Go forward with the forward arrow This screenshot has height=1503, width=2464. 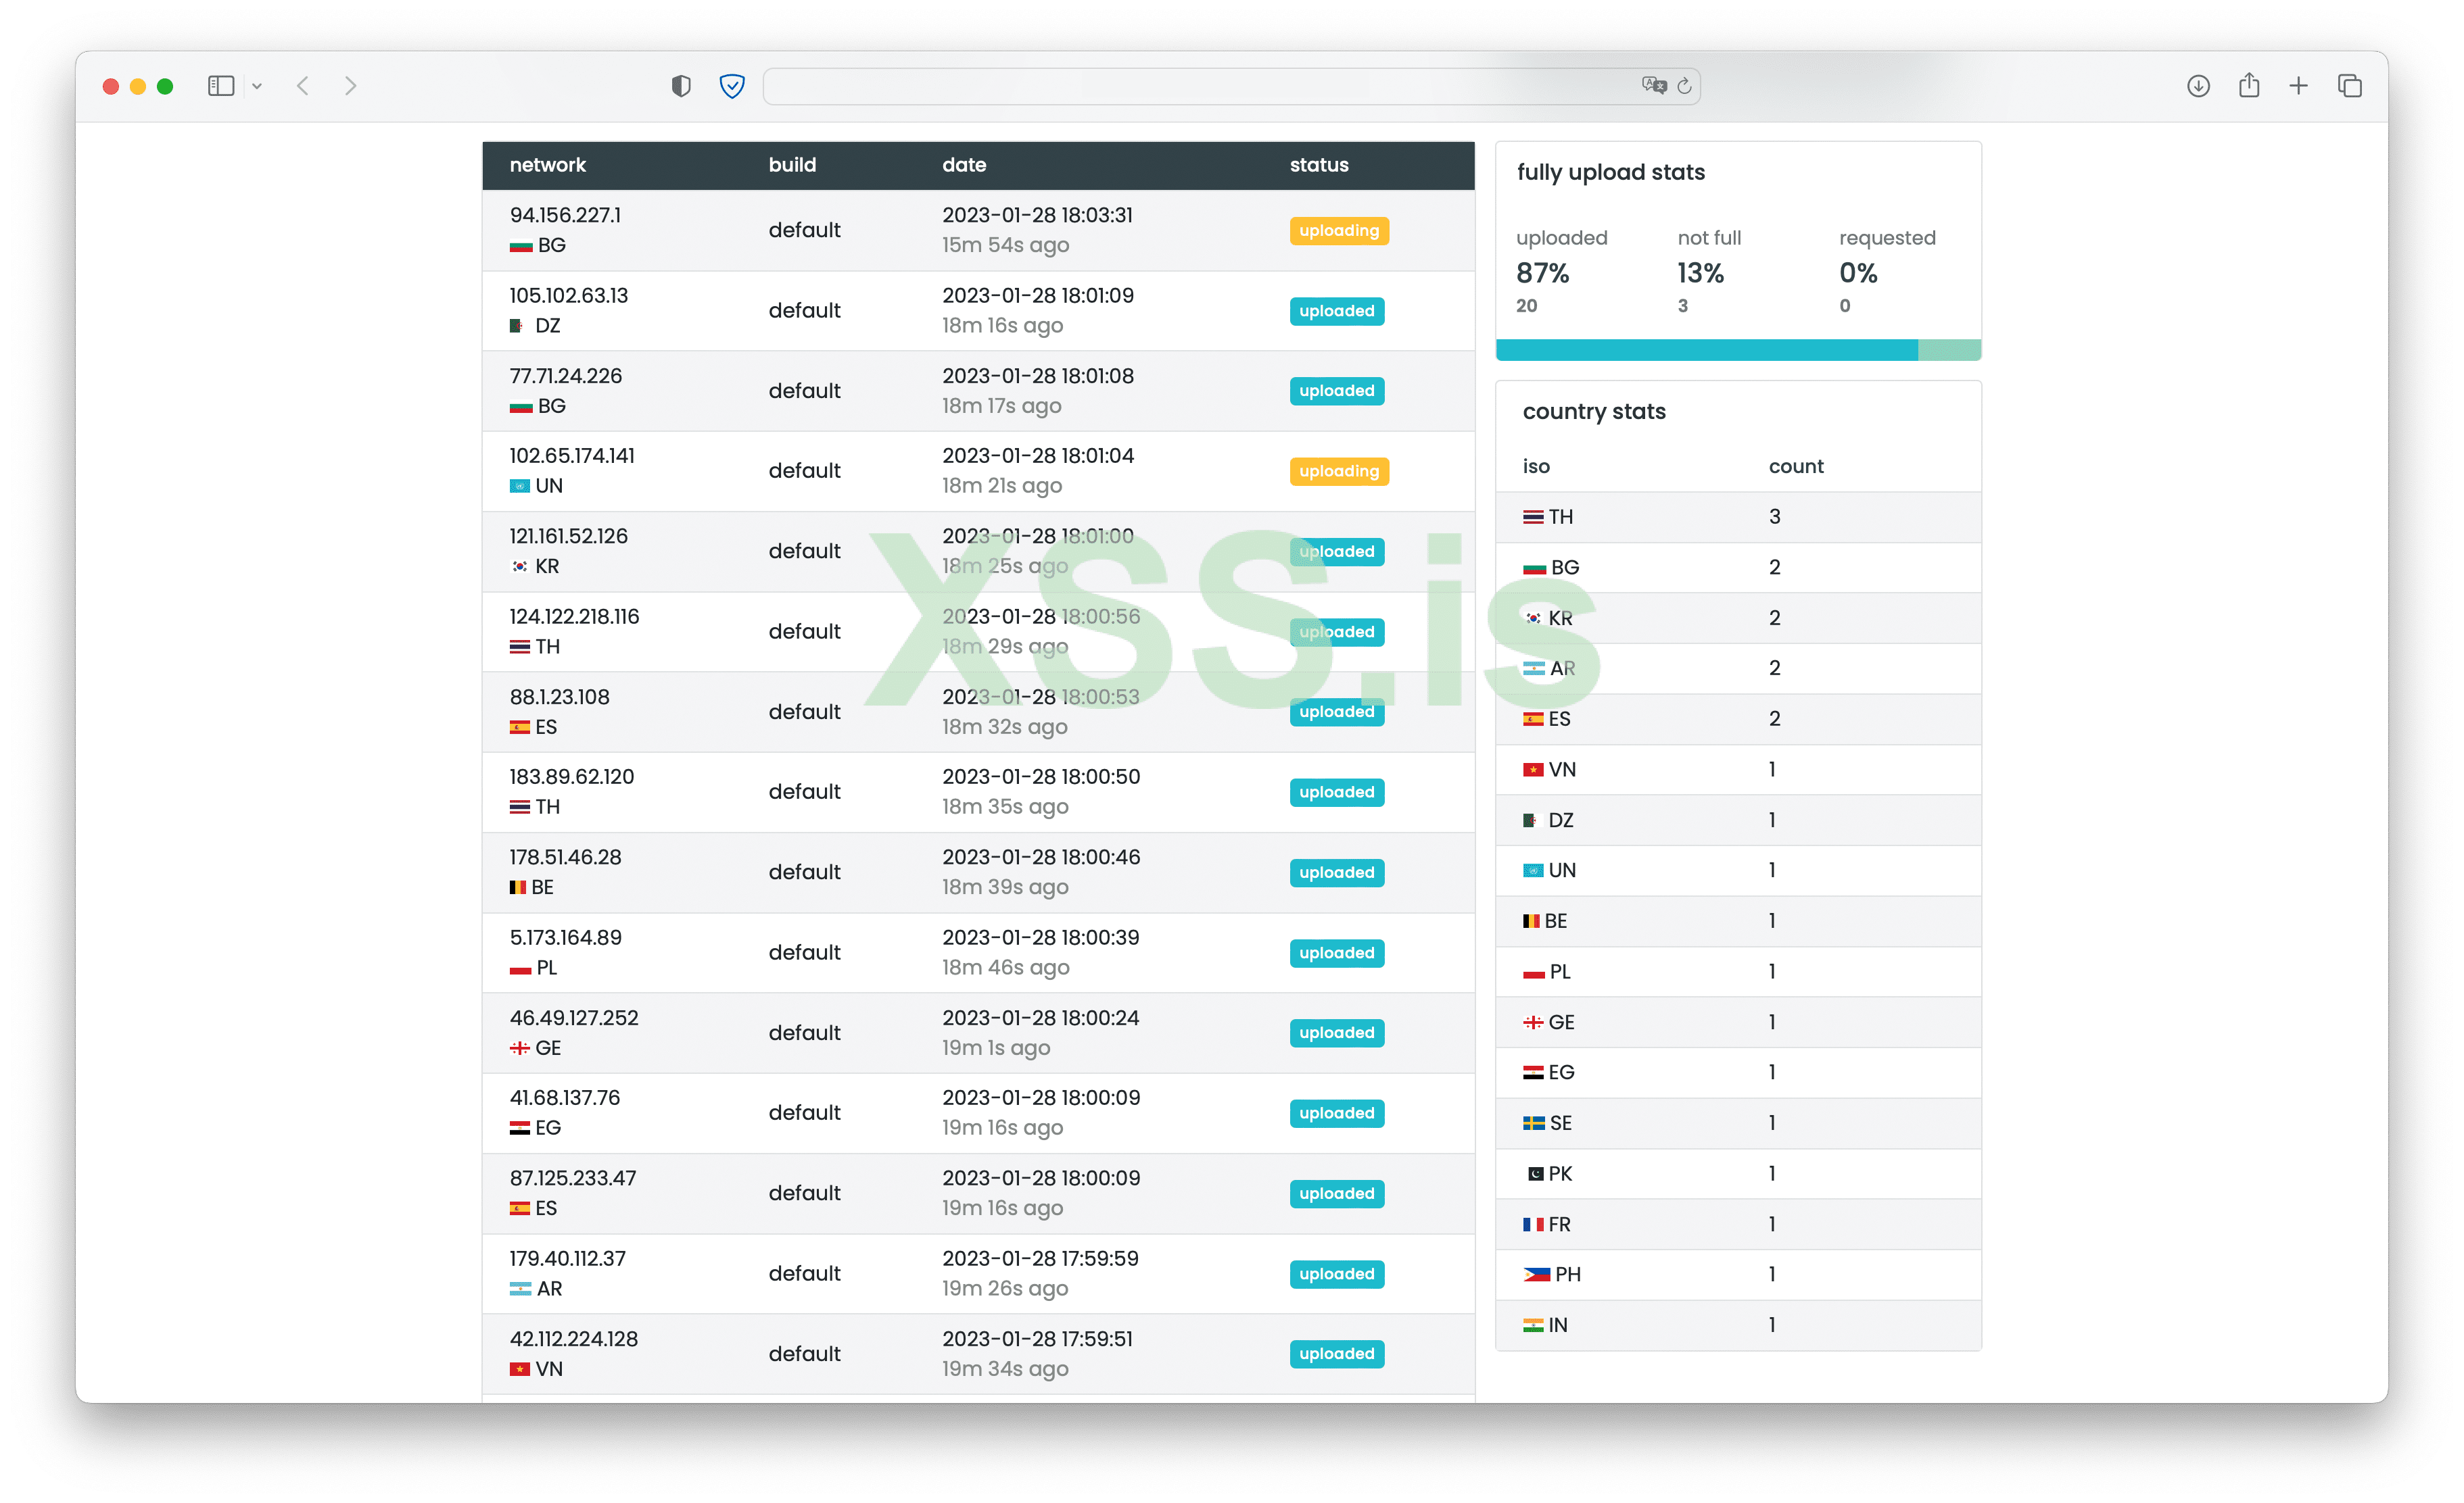(350, 86)
